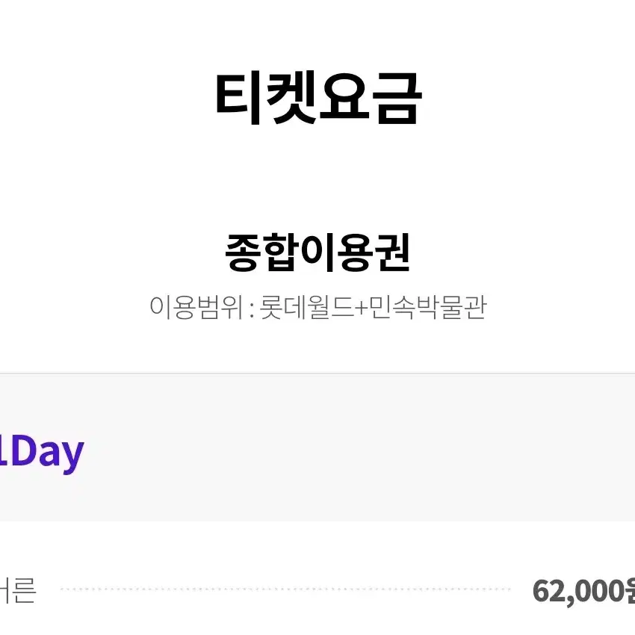Click the colon after 이용범위
This screenshot has width=635, height=635.
click(x=252, y=310)
